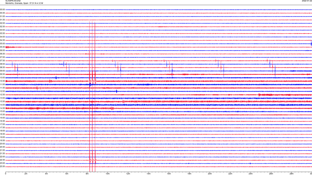The height and width of the screenshot is (175, 312).
Task: Select the "06:30" time row label
Action: pyautogui.click(x=2, y=54)
